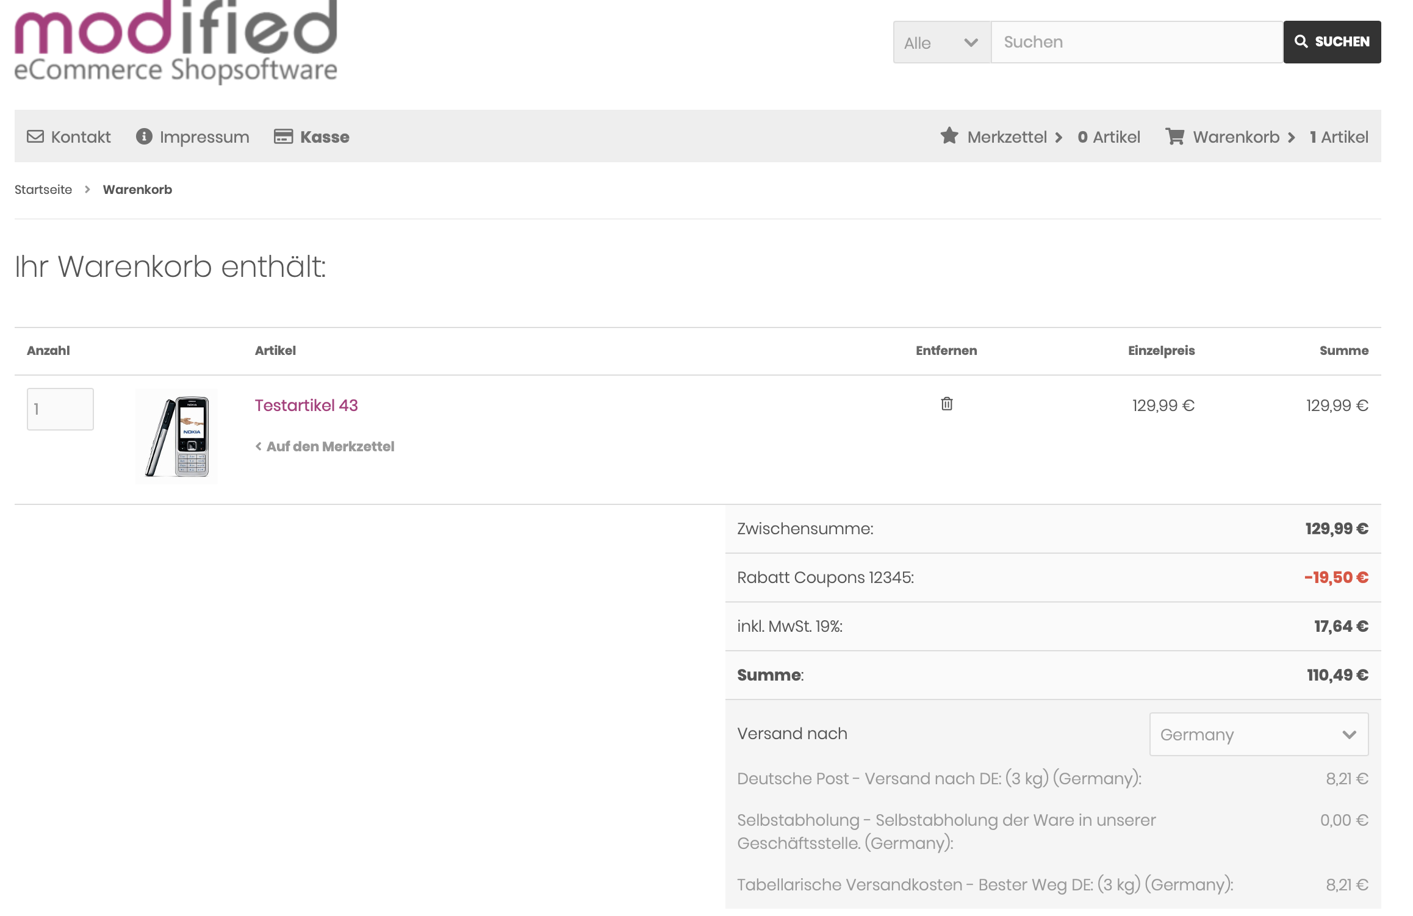Click the magnifier SUCHEN search button
The image size is (1413, 916).
[x=1332, y=42]
